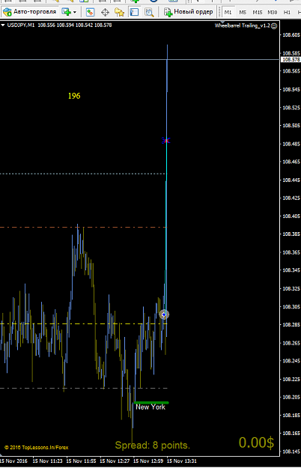This screenshot has height=468, width=301.
Task: Toggle the Авто-торговля auto-trading button
Action: pyautogui.click(x=30, y=12)
